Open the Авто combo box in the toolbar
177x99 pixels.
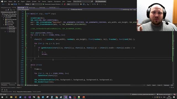tap(73, 4)
